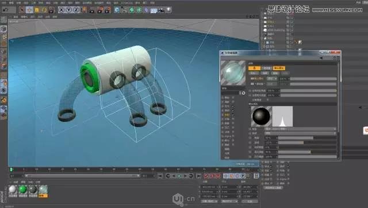
Task: Select the Move tool in top toolbar
Action: pyautogui.click(x=29, y=10)
